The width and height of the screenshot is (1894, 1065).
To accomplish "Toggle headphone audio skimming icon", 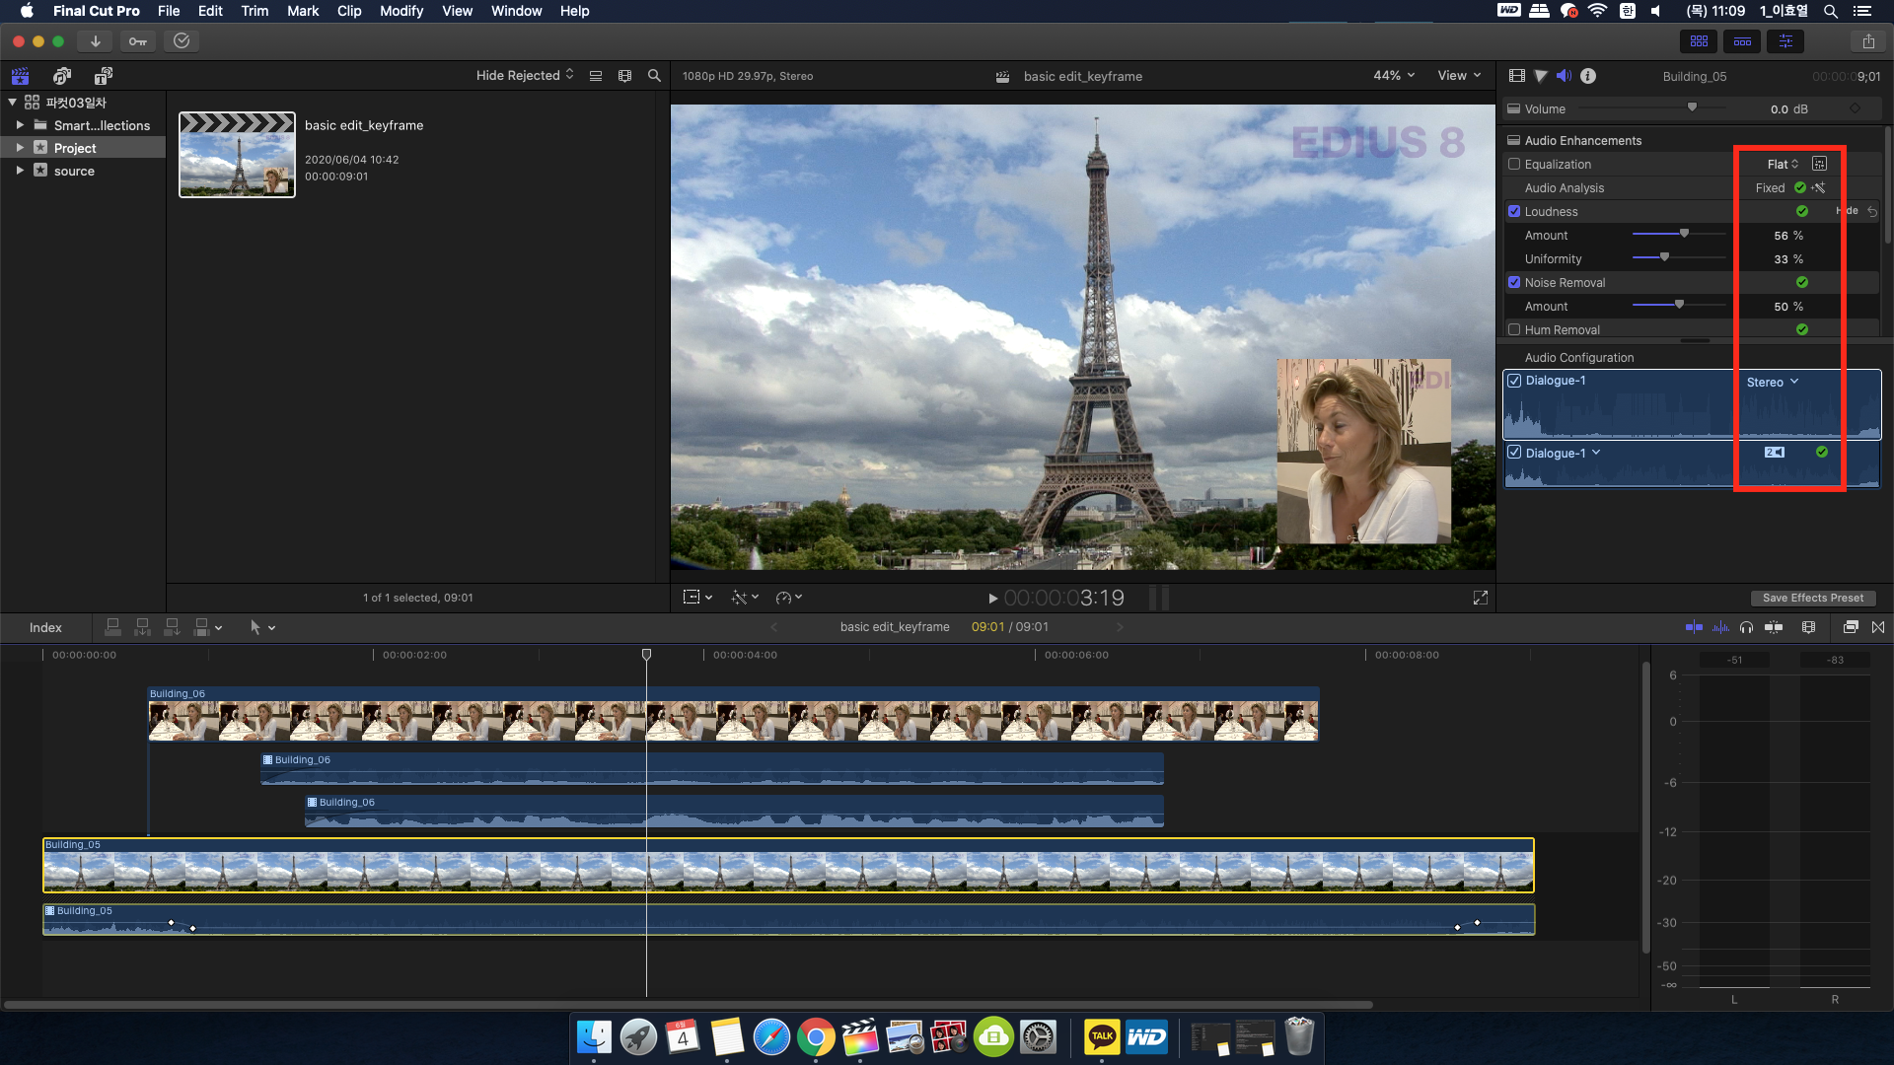I will pyautogui.click(x=1746, y=627).
